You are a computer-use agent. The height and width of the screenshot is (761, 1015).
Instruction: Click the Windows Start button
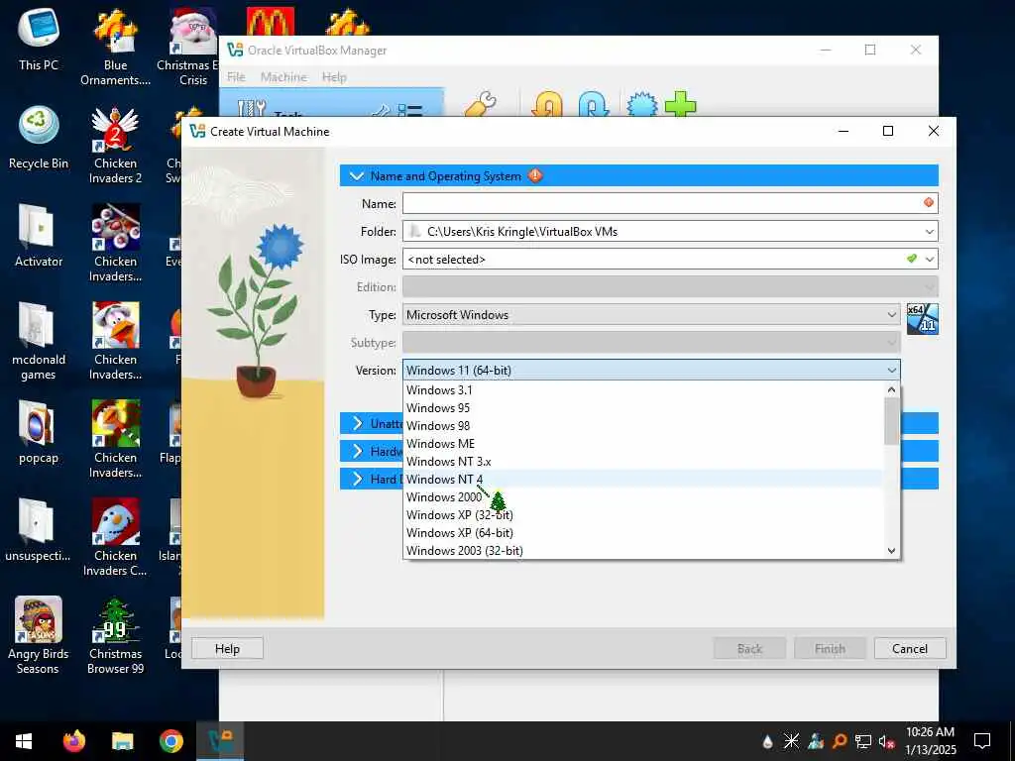(x=24, y=741)
